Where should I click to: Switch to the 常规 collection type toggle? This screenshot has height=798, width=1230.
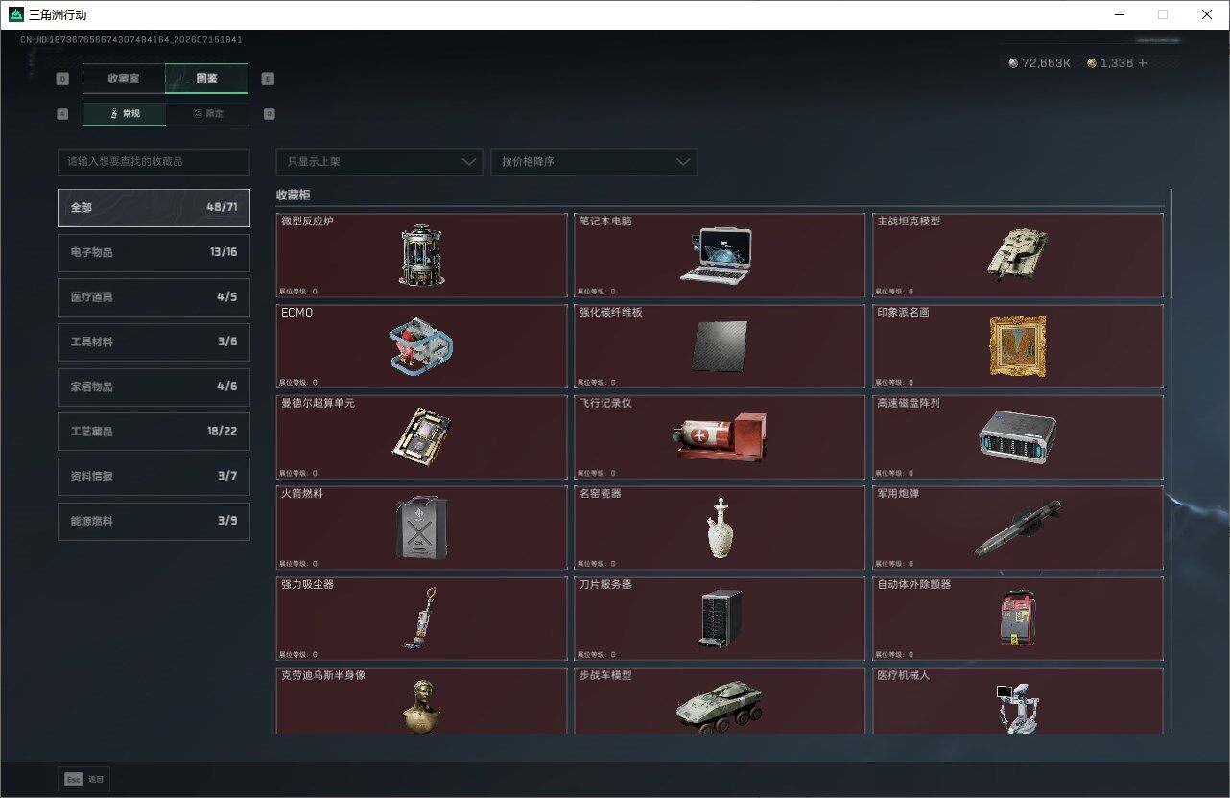pyautogui.click(x=124, y=114)
